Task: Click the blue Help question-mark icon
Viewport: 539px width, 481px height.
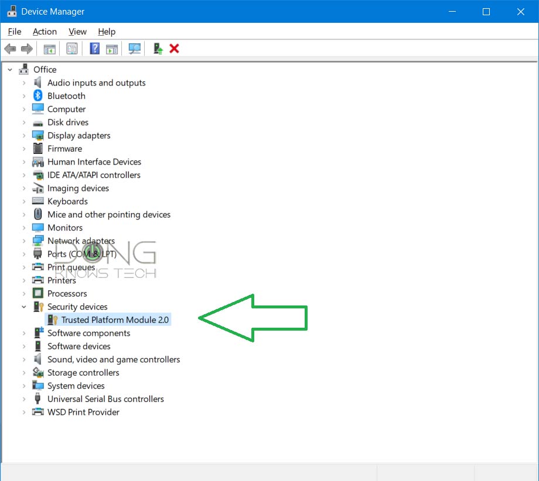Action: [x=94, y=49]
